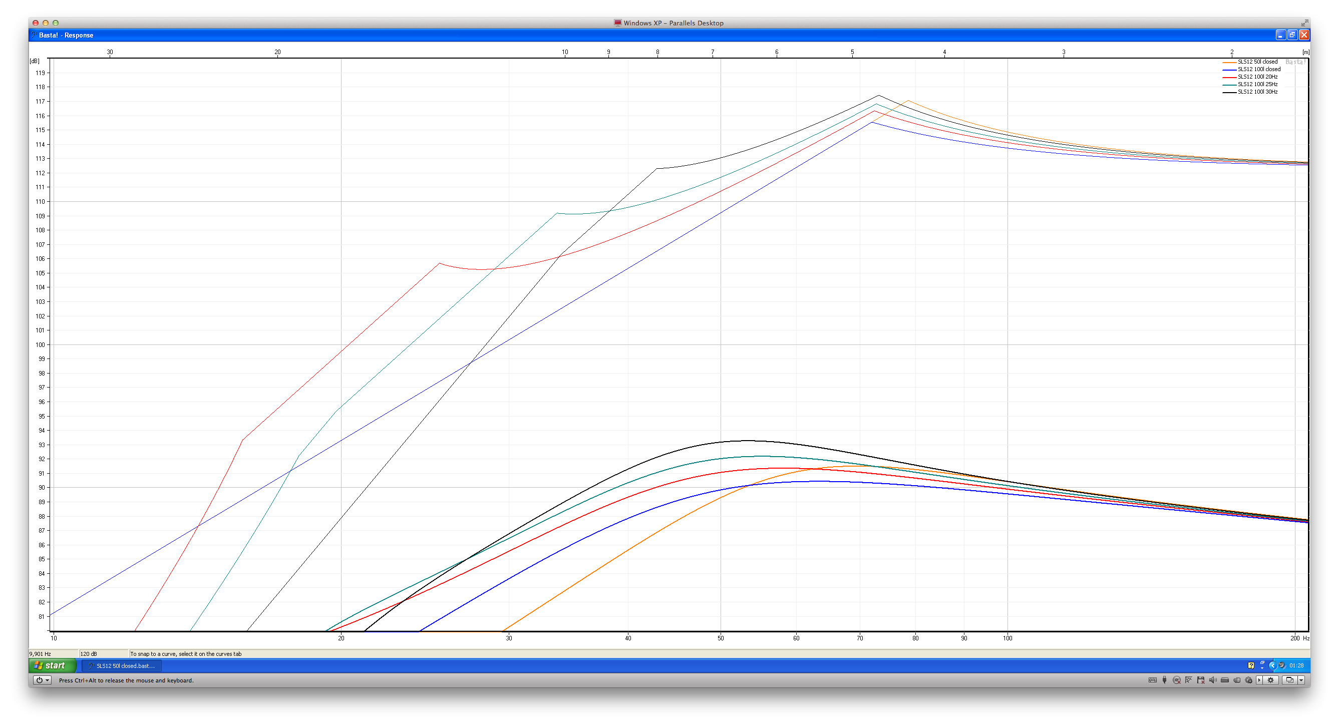Click the orange SLS12 50l closed legend line

coord(1229,63)
